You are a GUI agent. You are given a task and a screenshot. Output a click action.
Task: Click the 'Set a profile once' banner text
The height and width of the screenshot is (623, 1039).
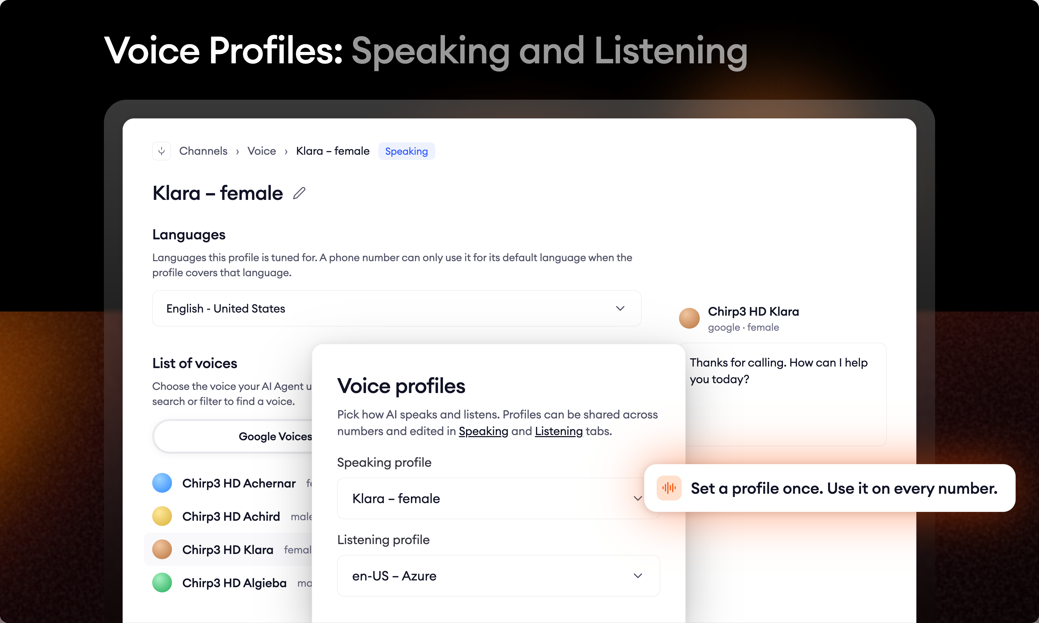[x=844, y=488]
